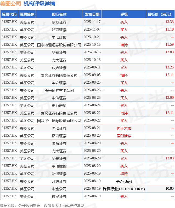Click 美图公司 name in 开源证券 row

tap(27, 181)
